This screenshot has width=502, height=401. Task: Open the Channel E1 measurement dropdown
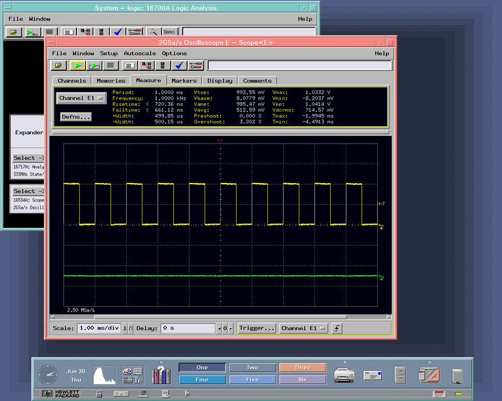[x=82, y=98]
